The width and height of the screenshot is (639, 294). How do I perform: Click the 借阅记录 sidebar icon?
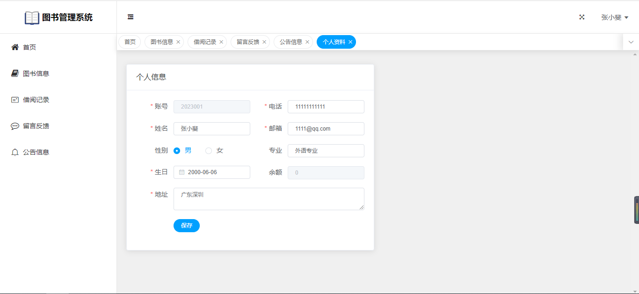click(x=15, y=100)
